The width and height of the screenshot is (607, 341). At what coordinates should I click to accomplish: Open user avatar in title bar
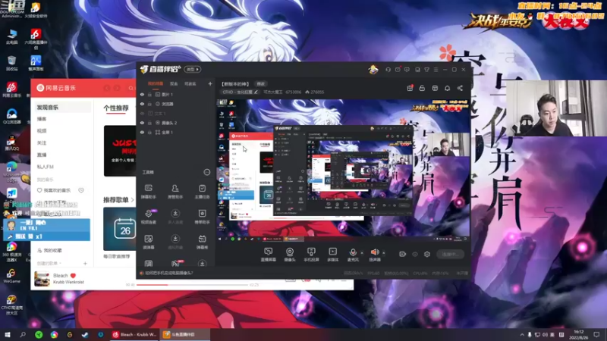373,70
